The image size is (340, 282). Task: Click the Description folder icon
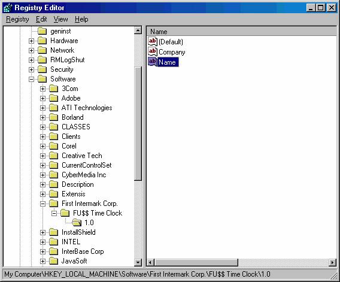tap(53, 184)
